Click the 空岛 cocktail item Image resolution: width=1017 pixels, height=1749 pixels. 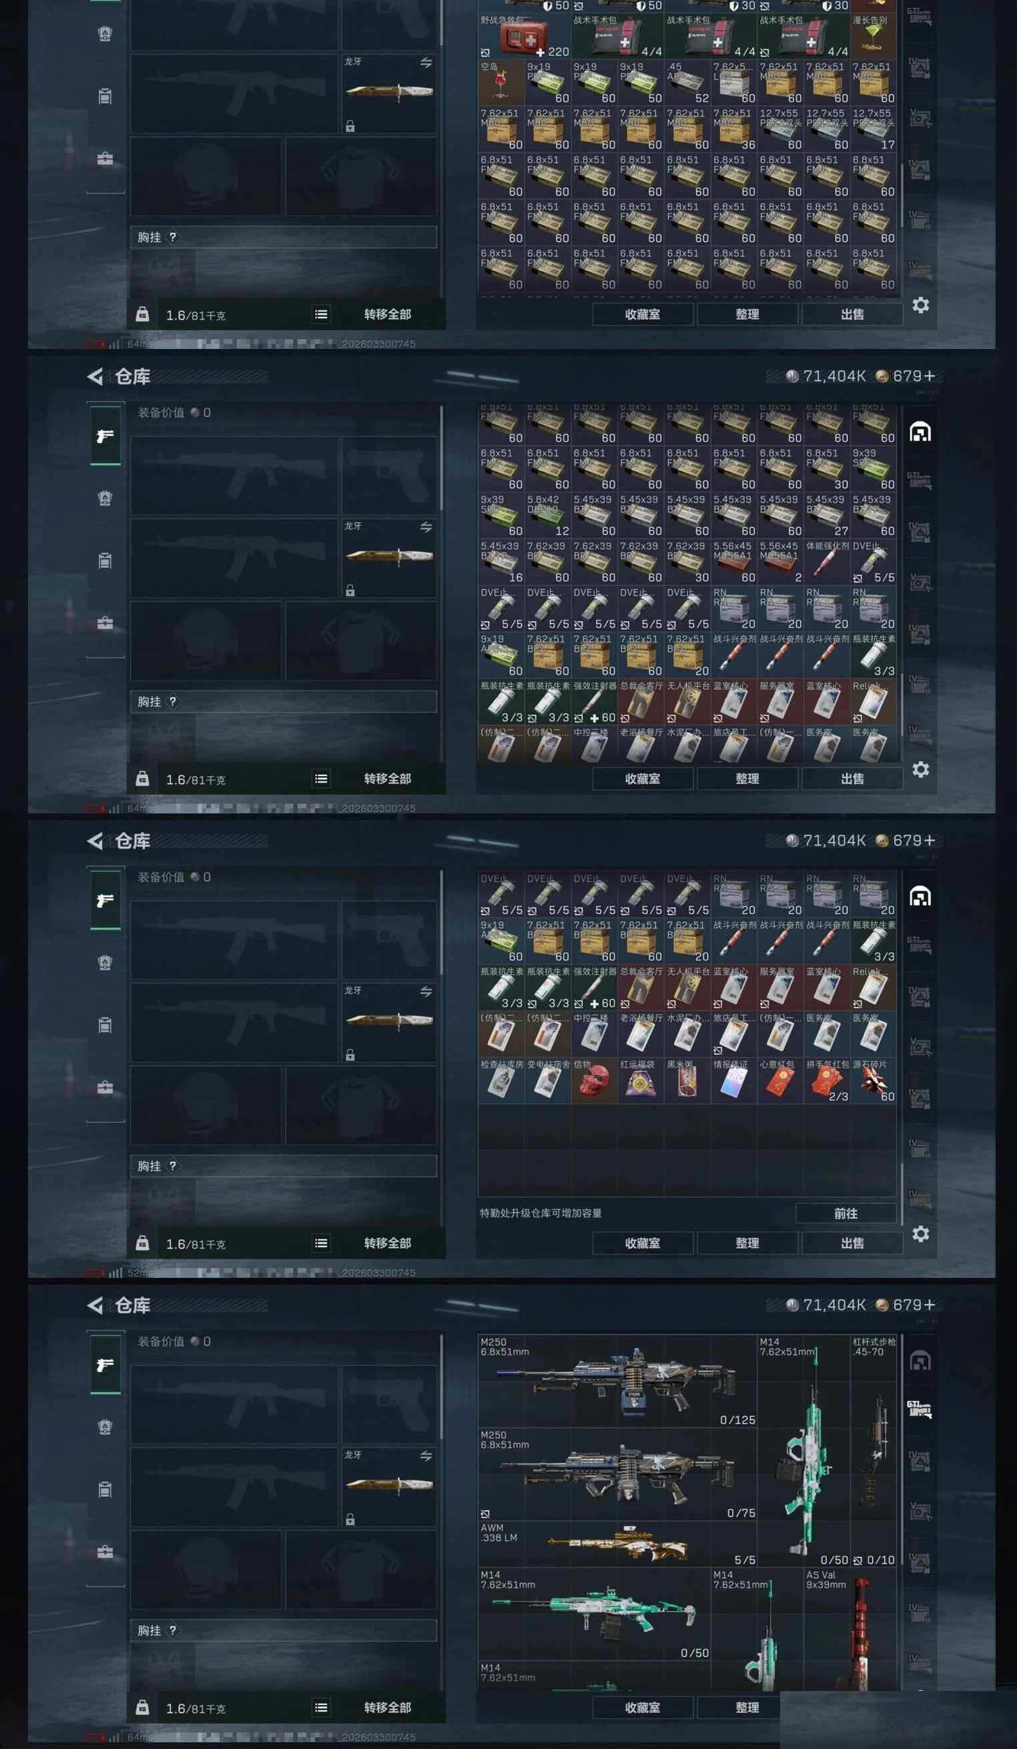click(x=500, y=83)
